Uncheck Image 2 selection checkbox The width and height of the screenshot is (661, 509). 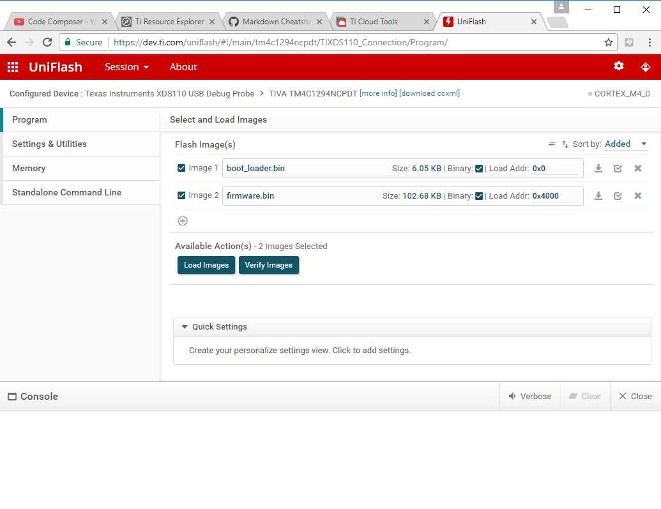pos(181,195)
